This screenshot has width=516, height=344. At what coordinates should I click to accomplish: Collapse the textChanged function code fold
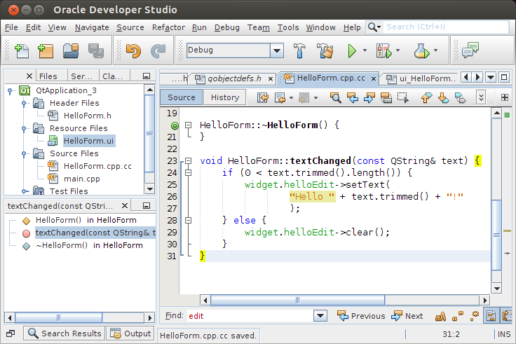coord(188,161)
